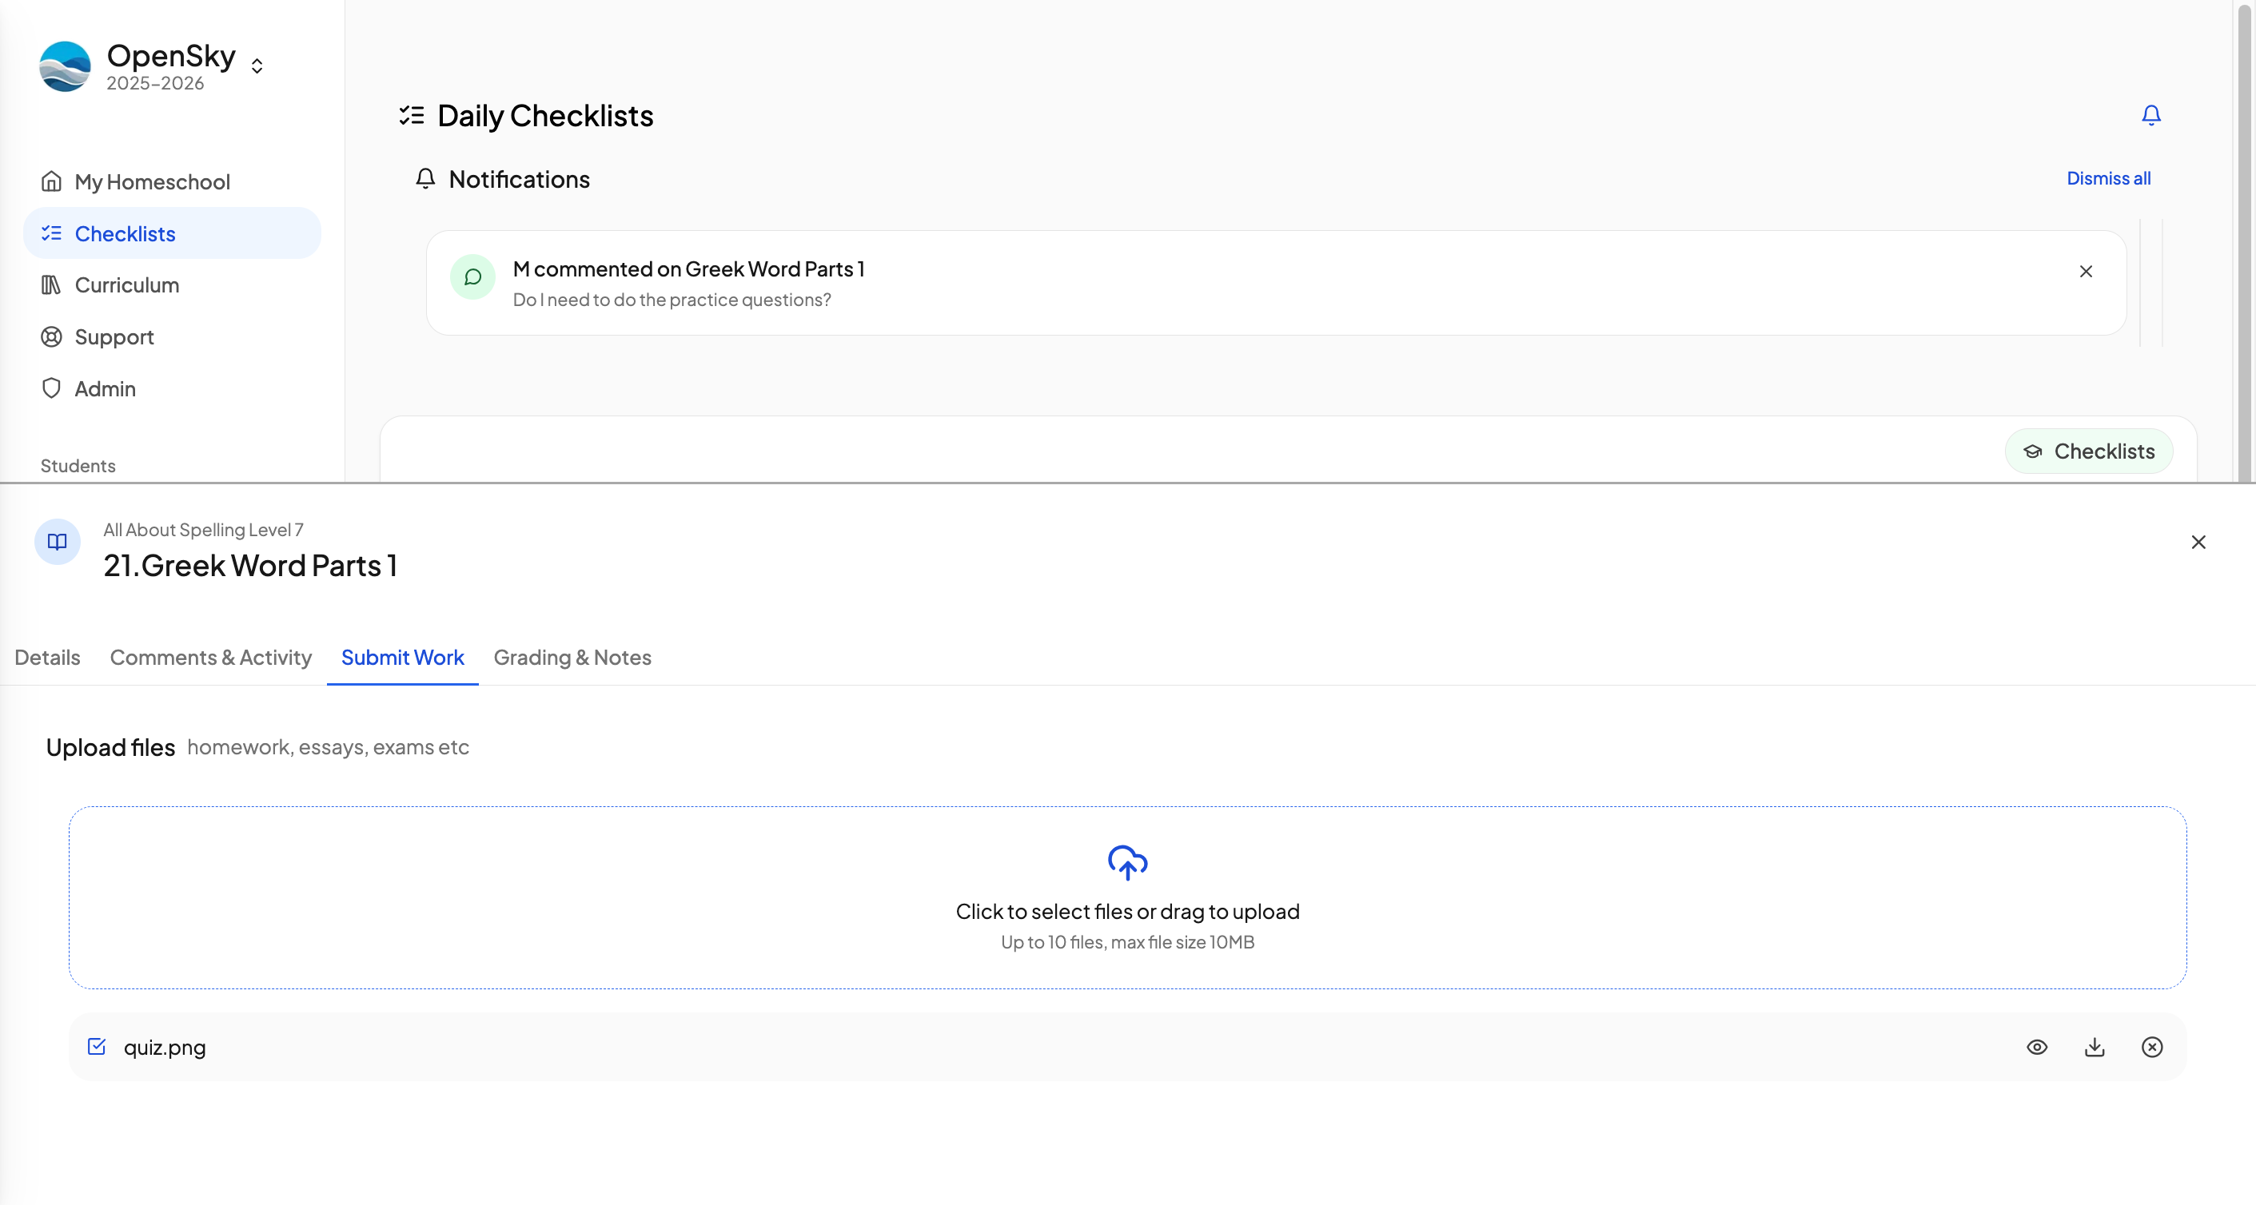Screen dimensions: 2256x1205
Task: Click the book icon beside lesson title
Action: pyautogui.click(x=57, y=542)
